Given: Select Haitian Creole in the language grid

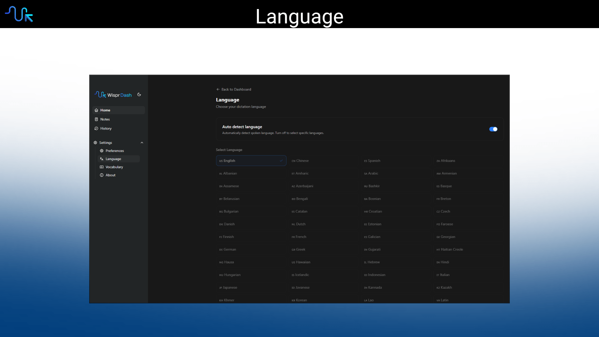Looking at the screenshot, I should coord(468,250).
